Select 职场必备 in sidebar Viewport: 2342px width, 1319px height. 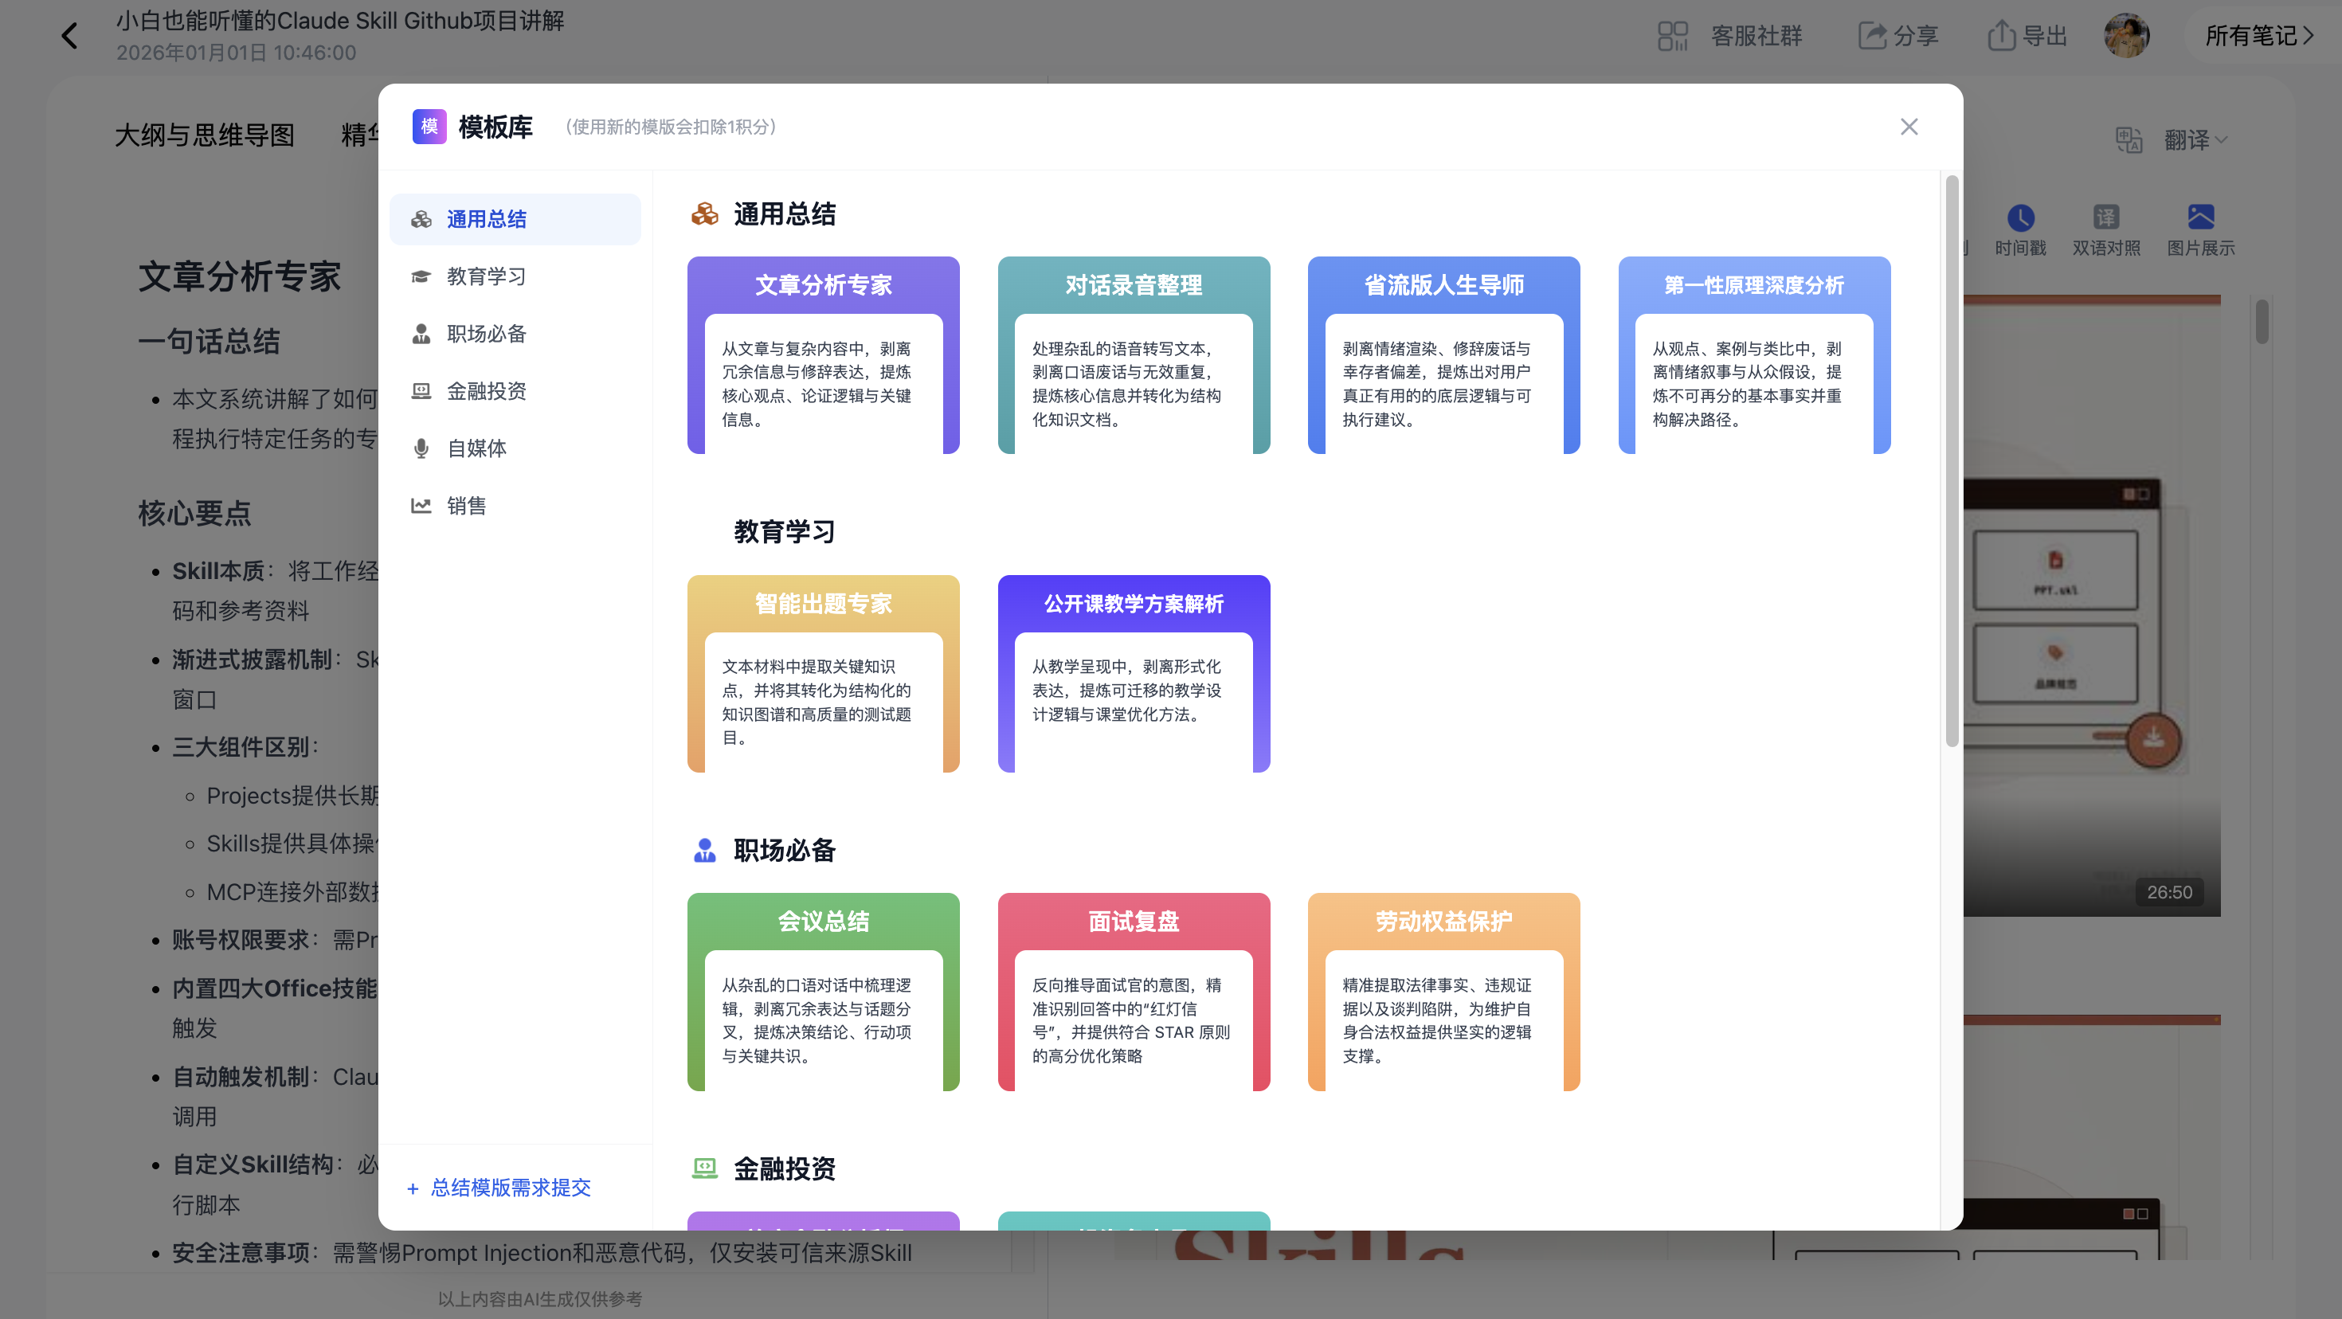(x=515, y=334)
